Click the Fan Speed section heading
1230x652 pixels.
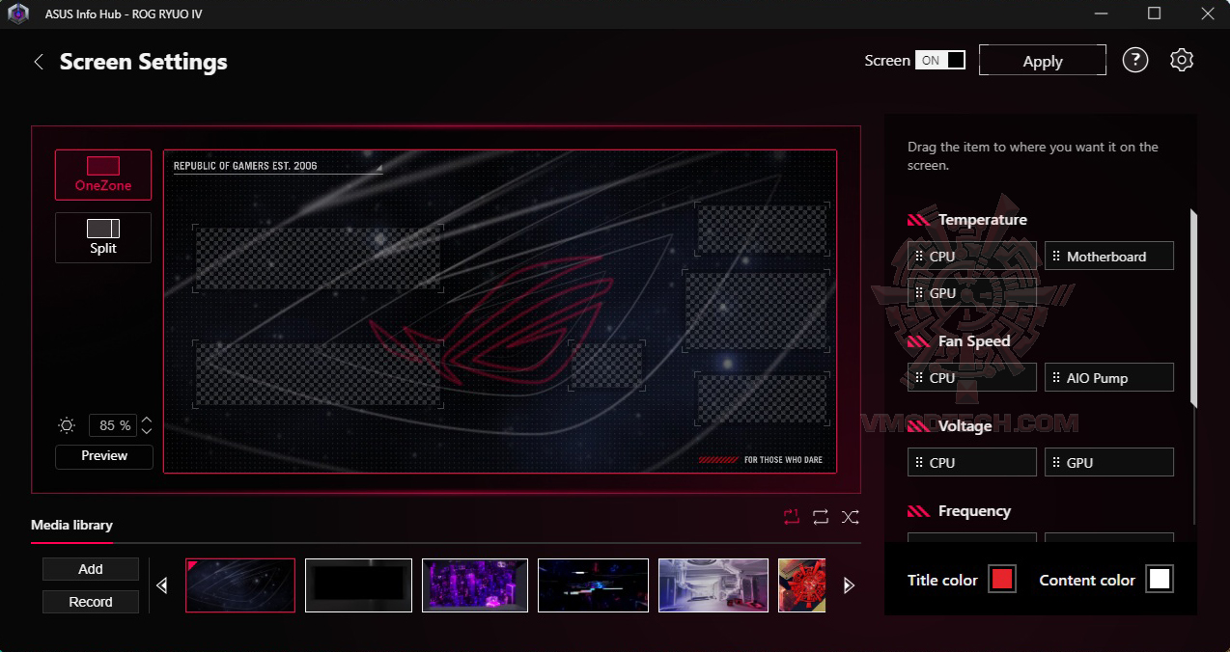click(x=974, y=341)
